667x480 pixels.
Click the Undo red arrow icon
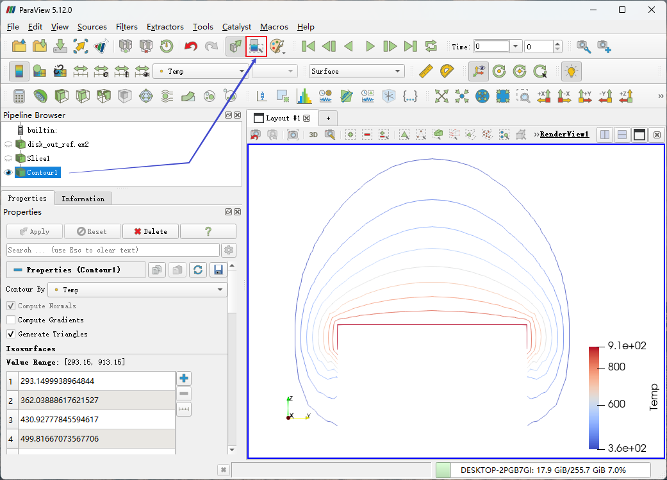click(190, 46)
